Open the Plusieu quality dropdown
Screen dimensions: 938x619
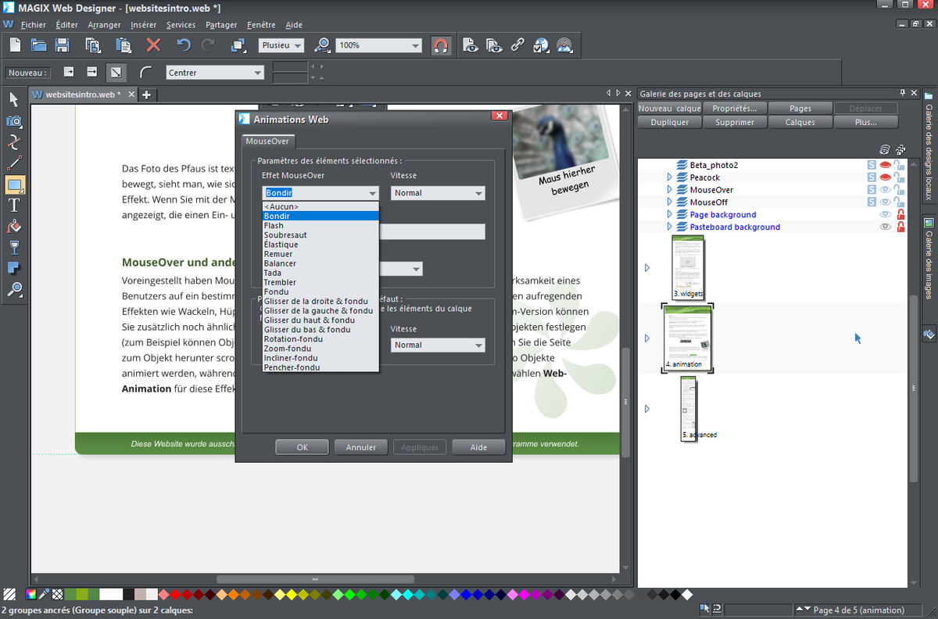pyautogui.click(x=281, y=45)
